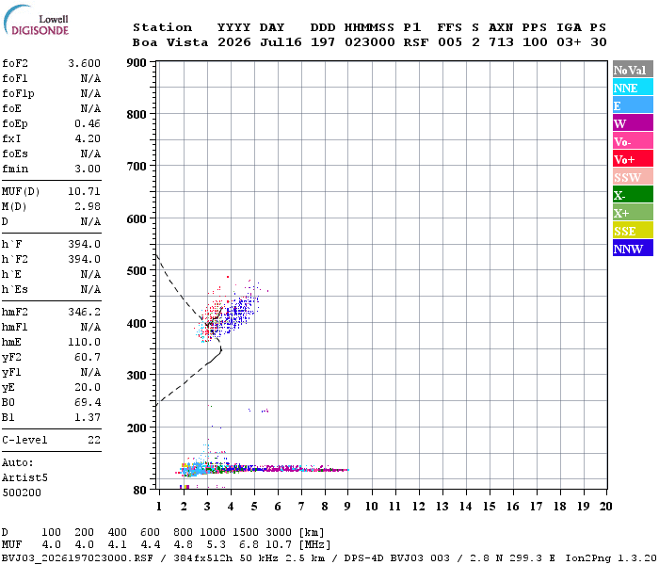Click the SSE yellow legend swatch
The width and height of the screenshot is (659, 565).
[x=633, y=231]
